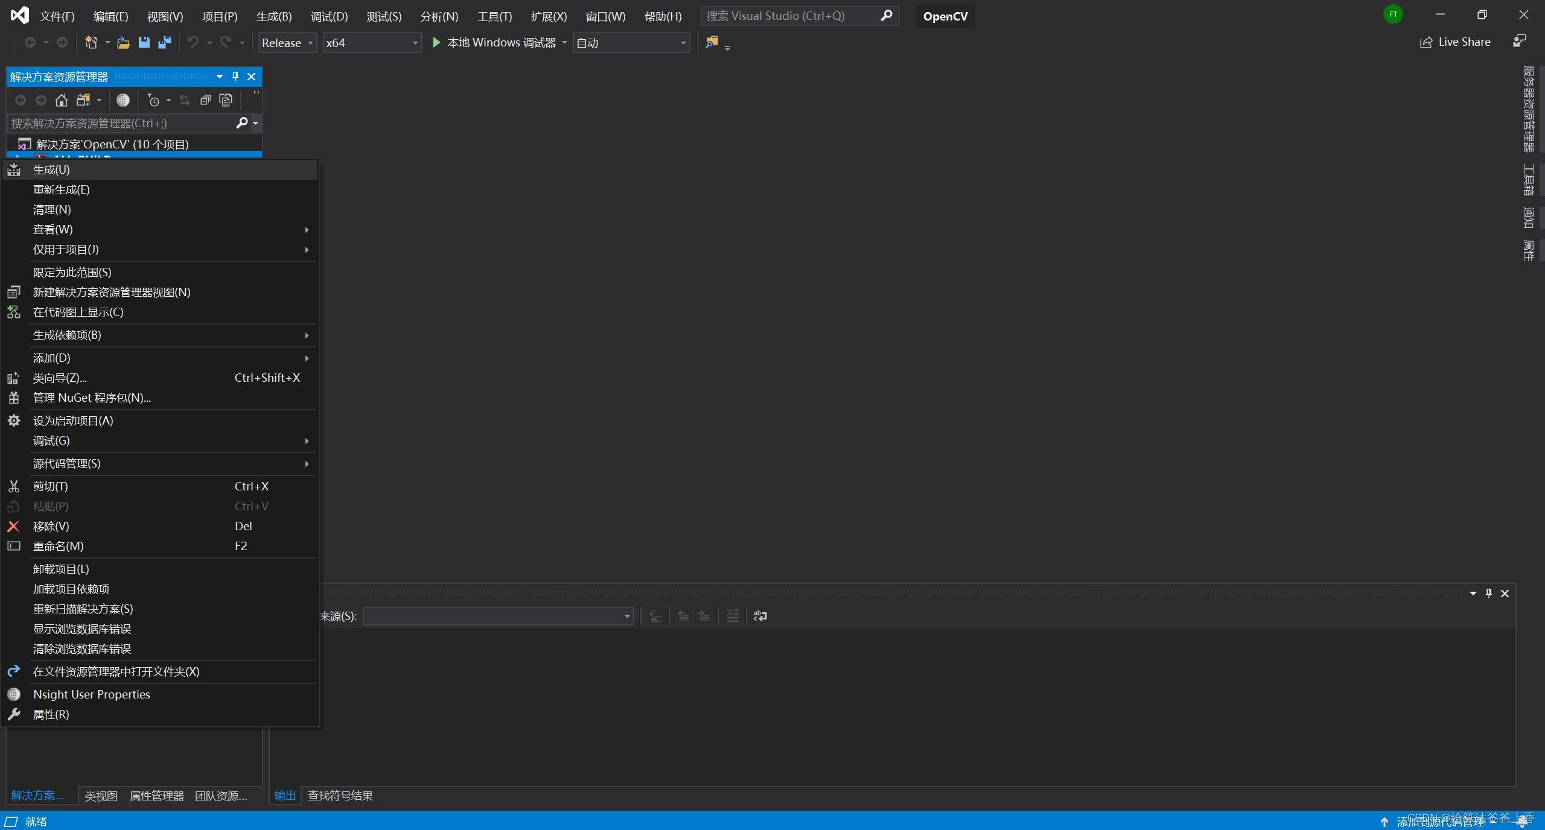This screenshot has height=830, width=1545.
Task: Click the Redo arrow icon
Action: pos(226,43)
